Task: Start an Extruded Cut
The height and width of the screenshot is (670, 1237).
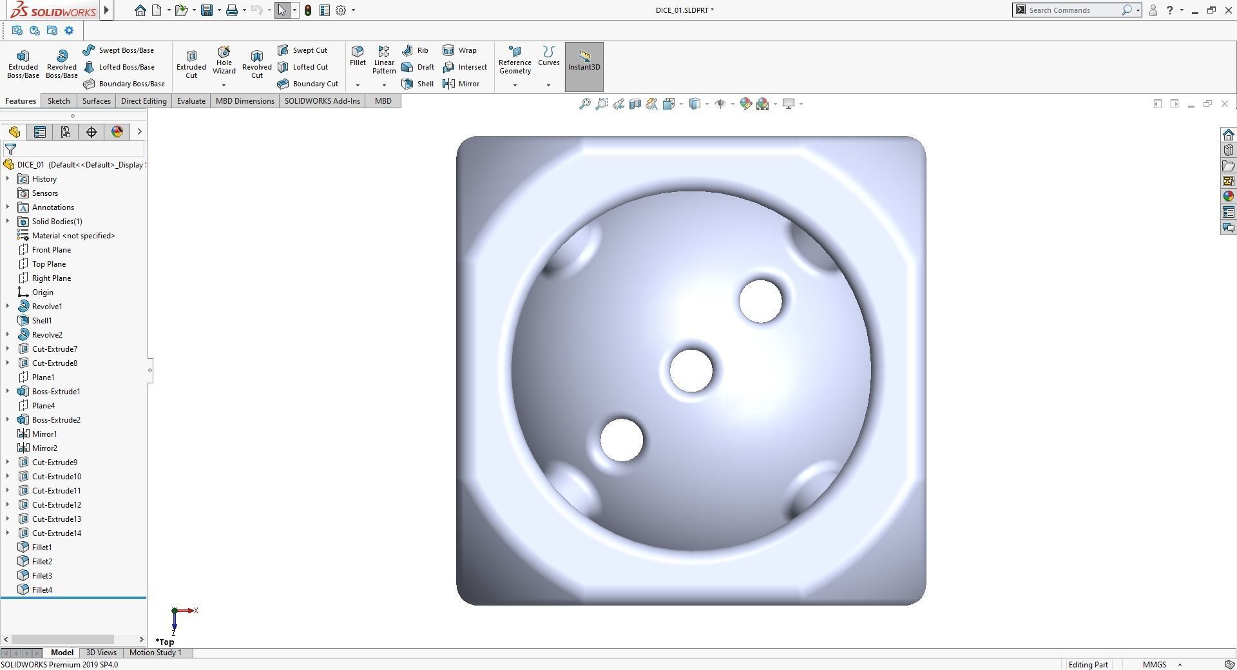Action: coord(191,64)
